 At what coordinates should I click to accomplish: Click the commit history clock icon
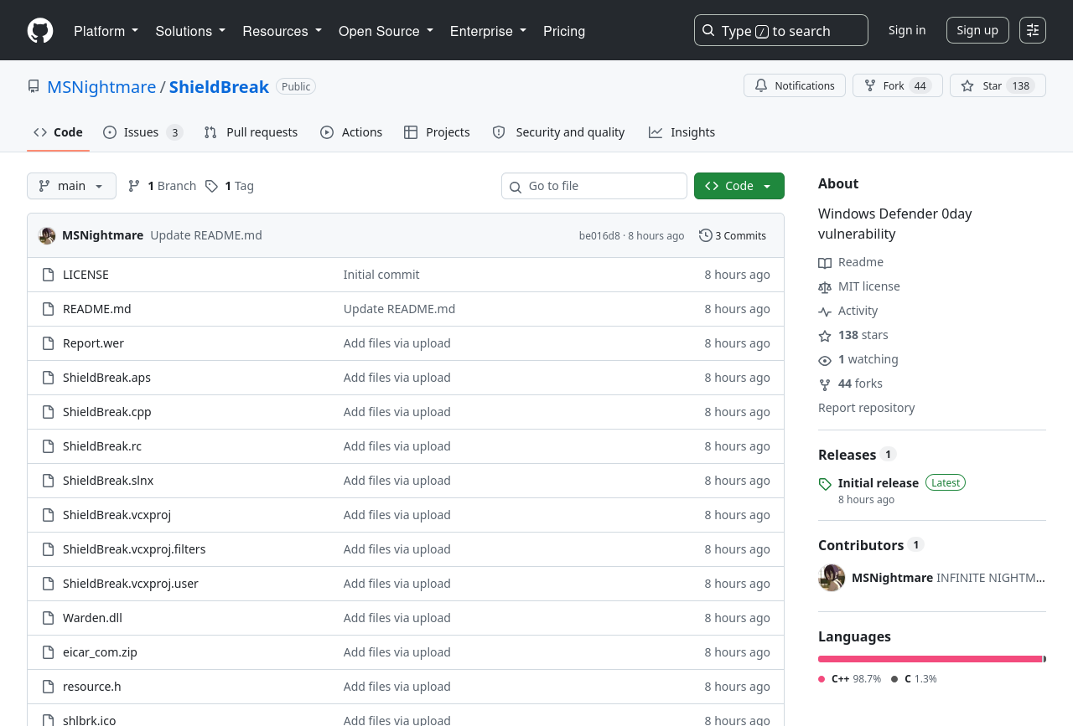(706, 235)
